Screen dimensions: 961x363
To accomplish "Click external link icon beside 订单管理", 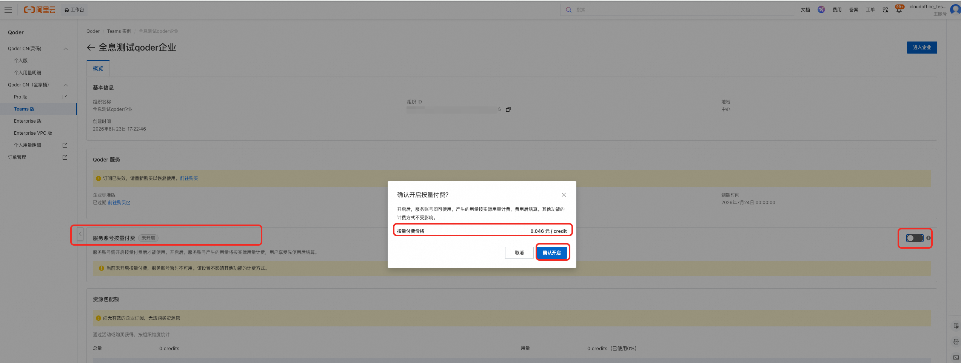I will 65,157.
